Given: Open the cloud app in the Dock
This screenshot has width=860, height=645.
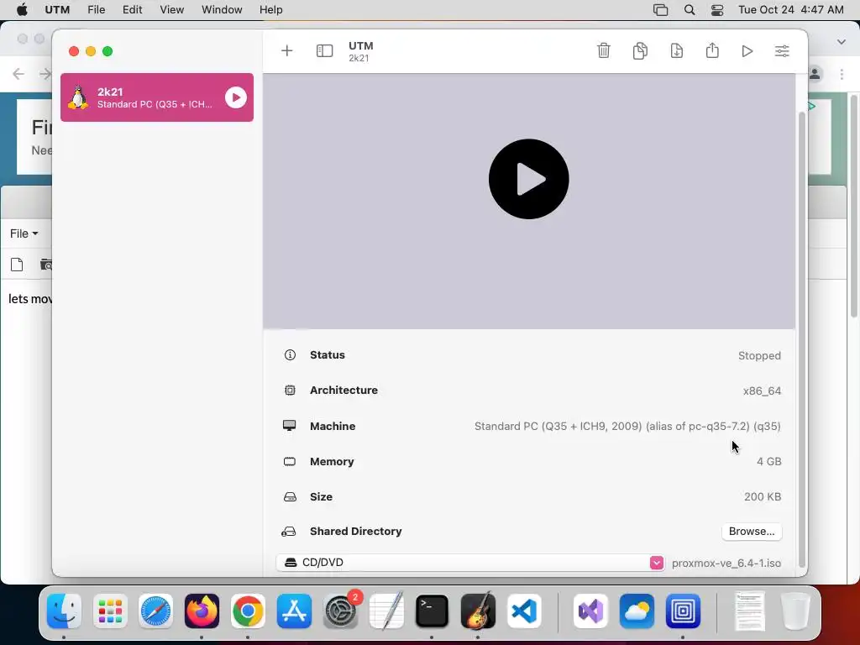Looking at the screenshot, I should [x=637, y=611].
